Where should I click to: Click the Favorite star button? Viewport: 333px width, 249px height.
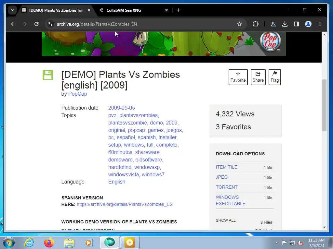[x=238, y=77]
